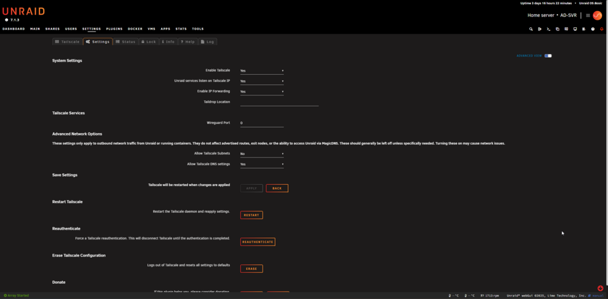Viewport: 608px width, 299px height.
Task: Go to Dashboard in the main navigation
Action: click(13, 29)
